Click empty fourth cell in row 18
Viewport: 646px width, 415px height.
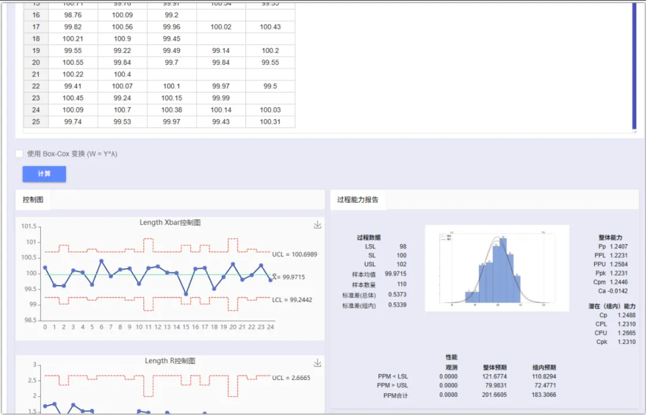click(x=221, y=39)
